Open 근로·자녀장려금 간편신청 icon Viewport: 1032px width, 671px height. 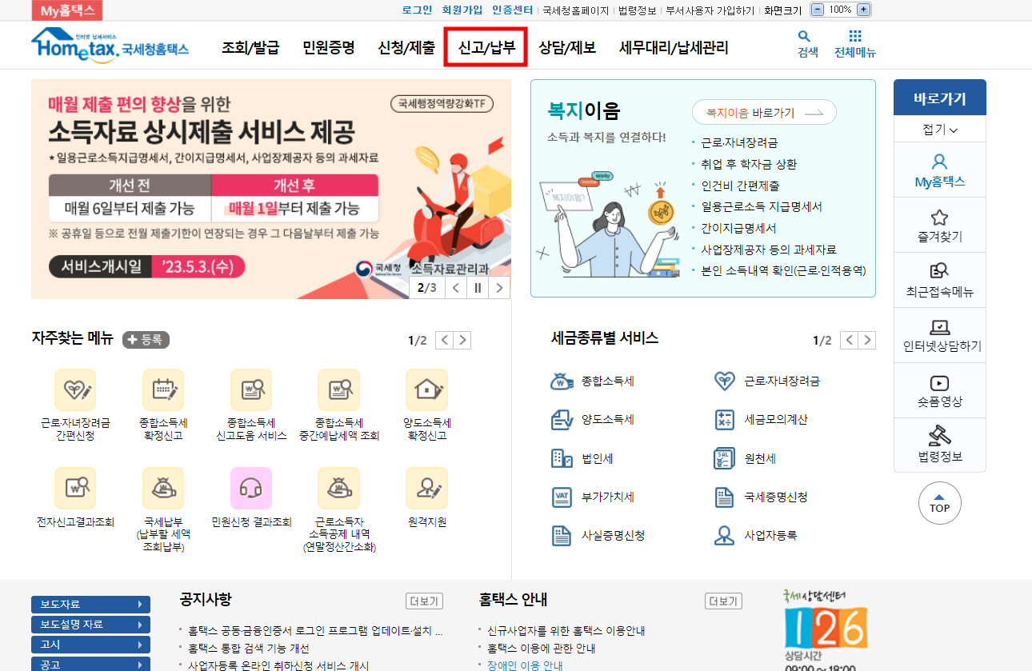pos(75,389)
